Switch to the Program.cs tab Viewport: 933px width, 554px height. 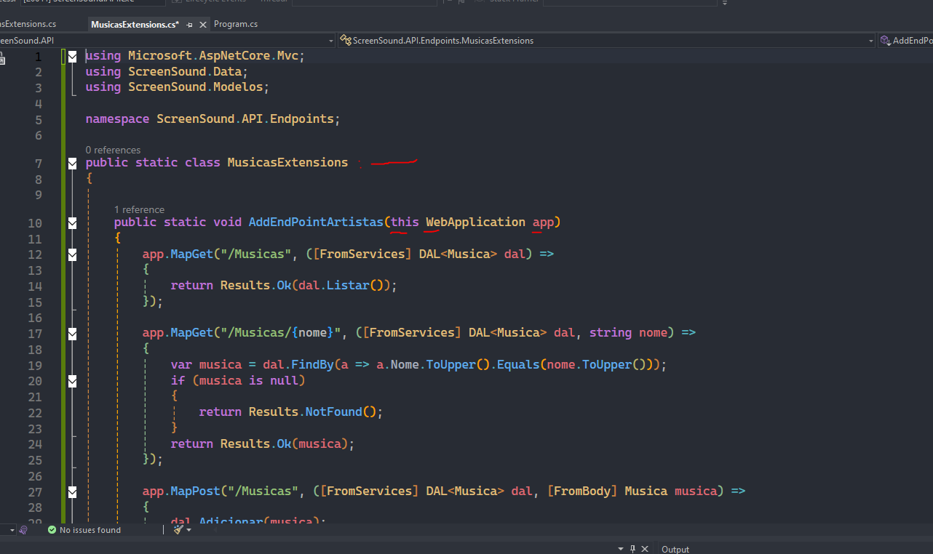point(236,24)
